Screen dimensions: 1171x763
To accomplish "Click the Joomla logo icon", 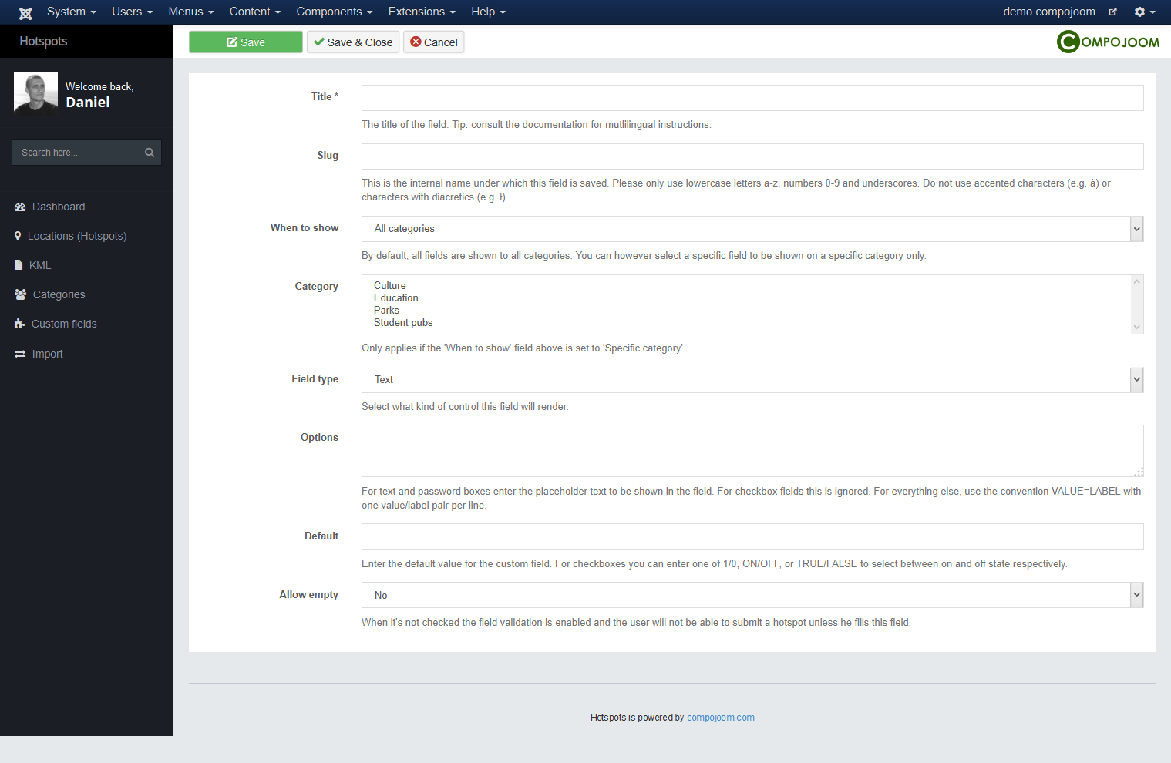I will click(25, 12).
